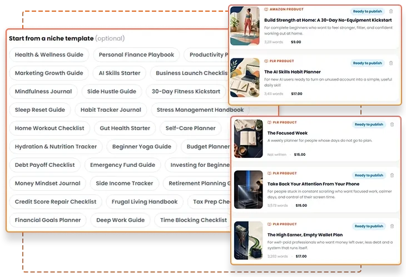Pick the Marketing Growth Guide template
The height and width of the screenshot is (277, 406).
49,73
